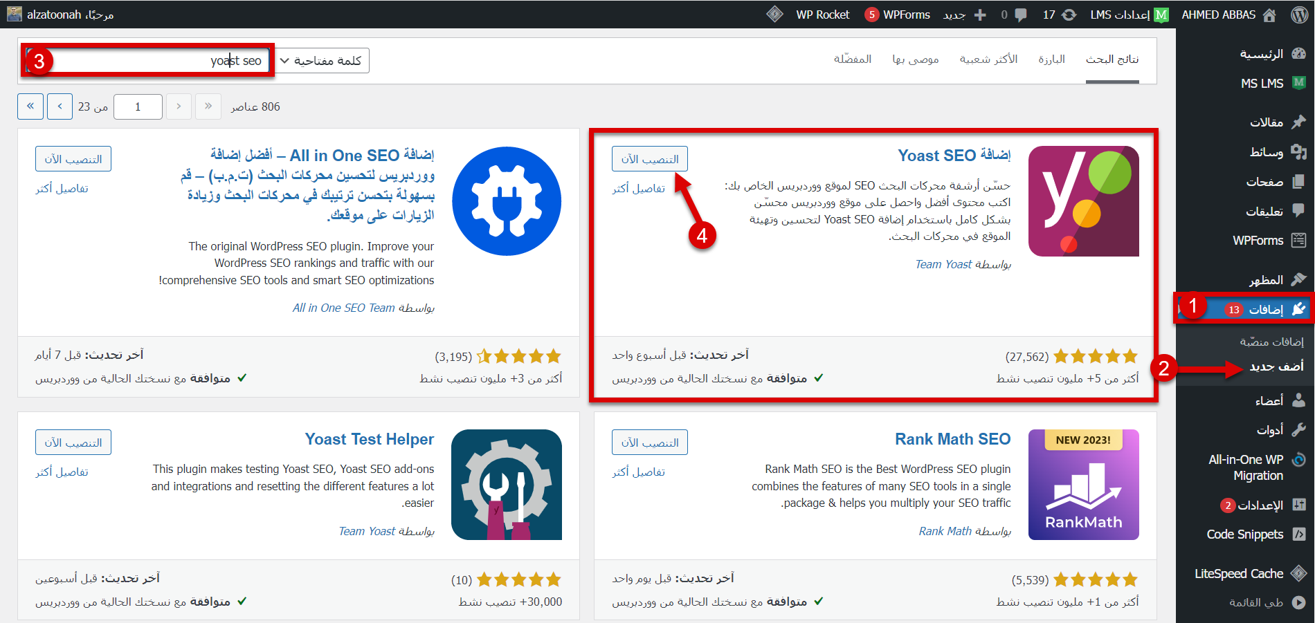Focus the plugin search field with yoast seo

[x=147, y=60]
